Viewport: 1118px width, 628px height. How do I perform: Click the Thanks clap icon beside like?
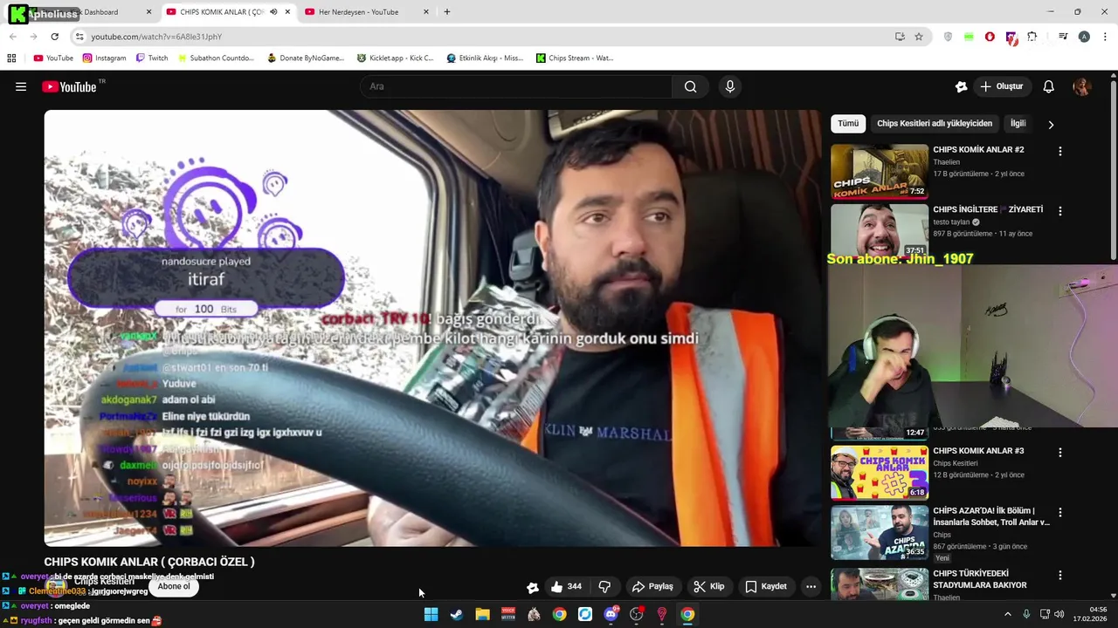click(532, 587)
